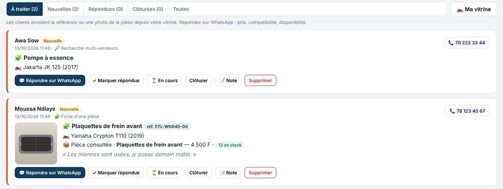Image resolution: width=503 pixels, height=189 pixels.
Task: Select the Plaquettes de frein avant heading
Action: (x=107, y=126)
